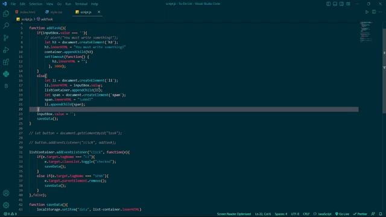Run the code with play icon

pyautogui.click(x=367, y=12)
